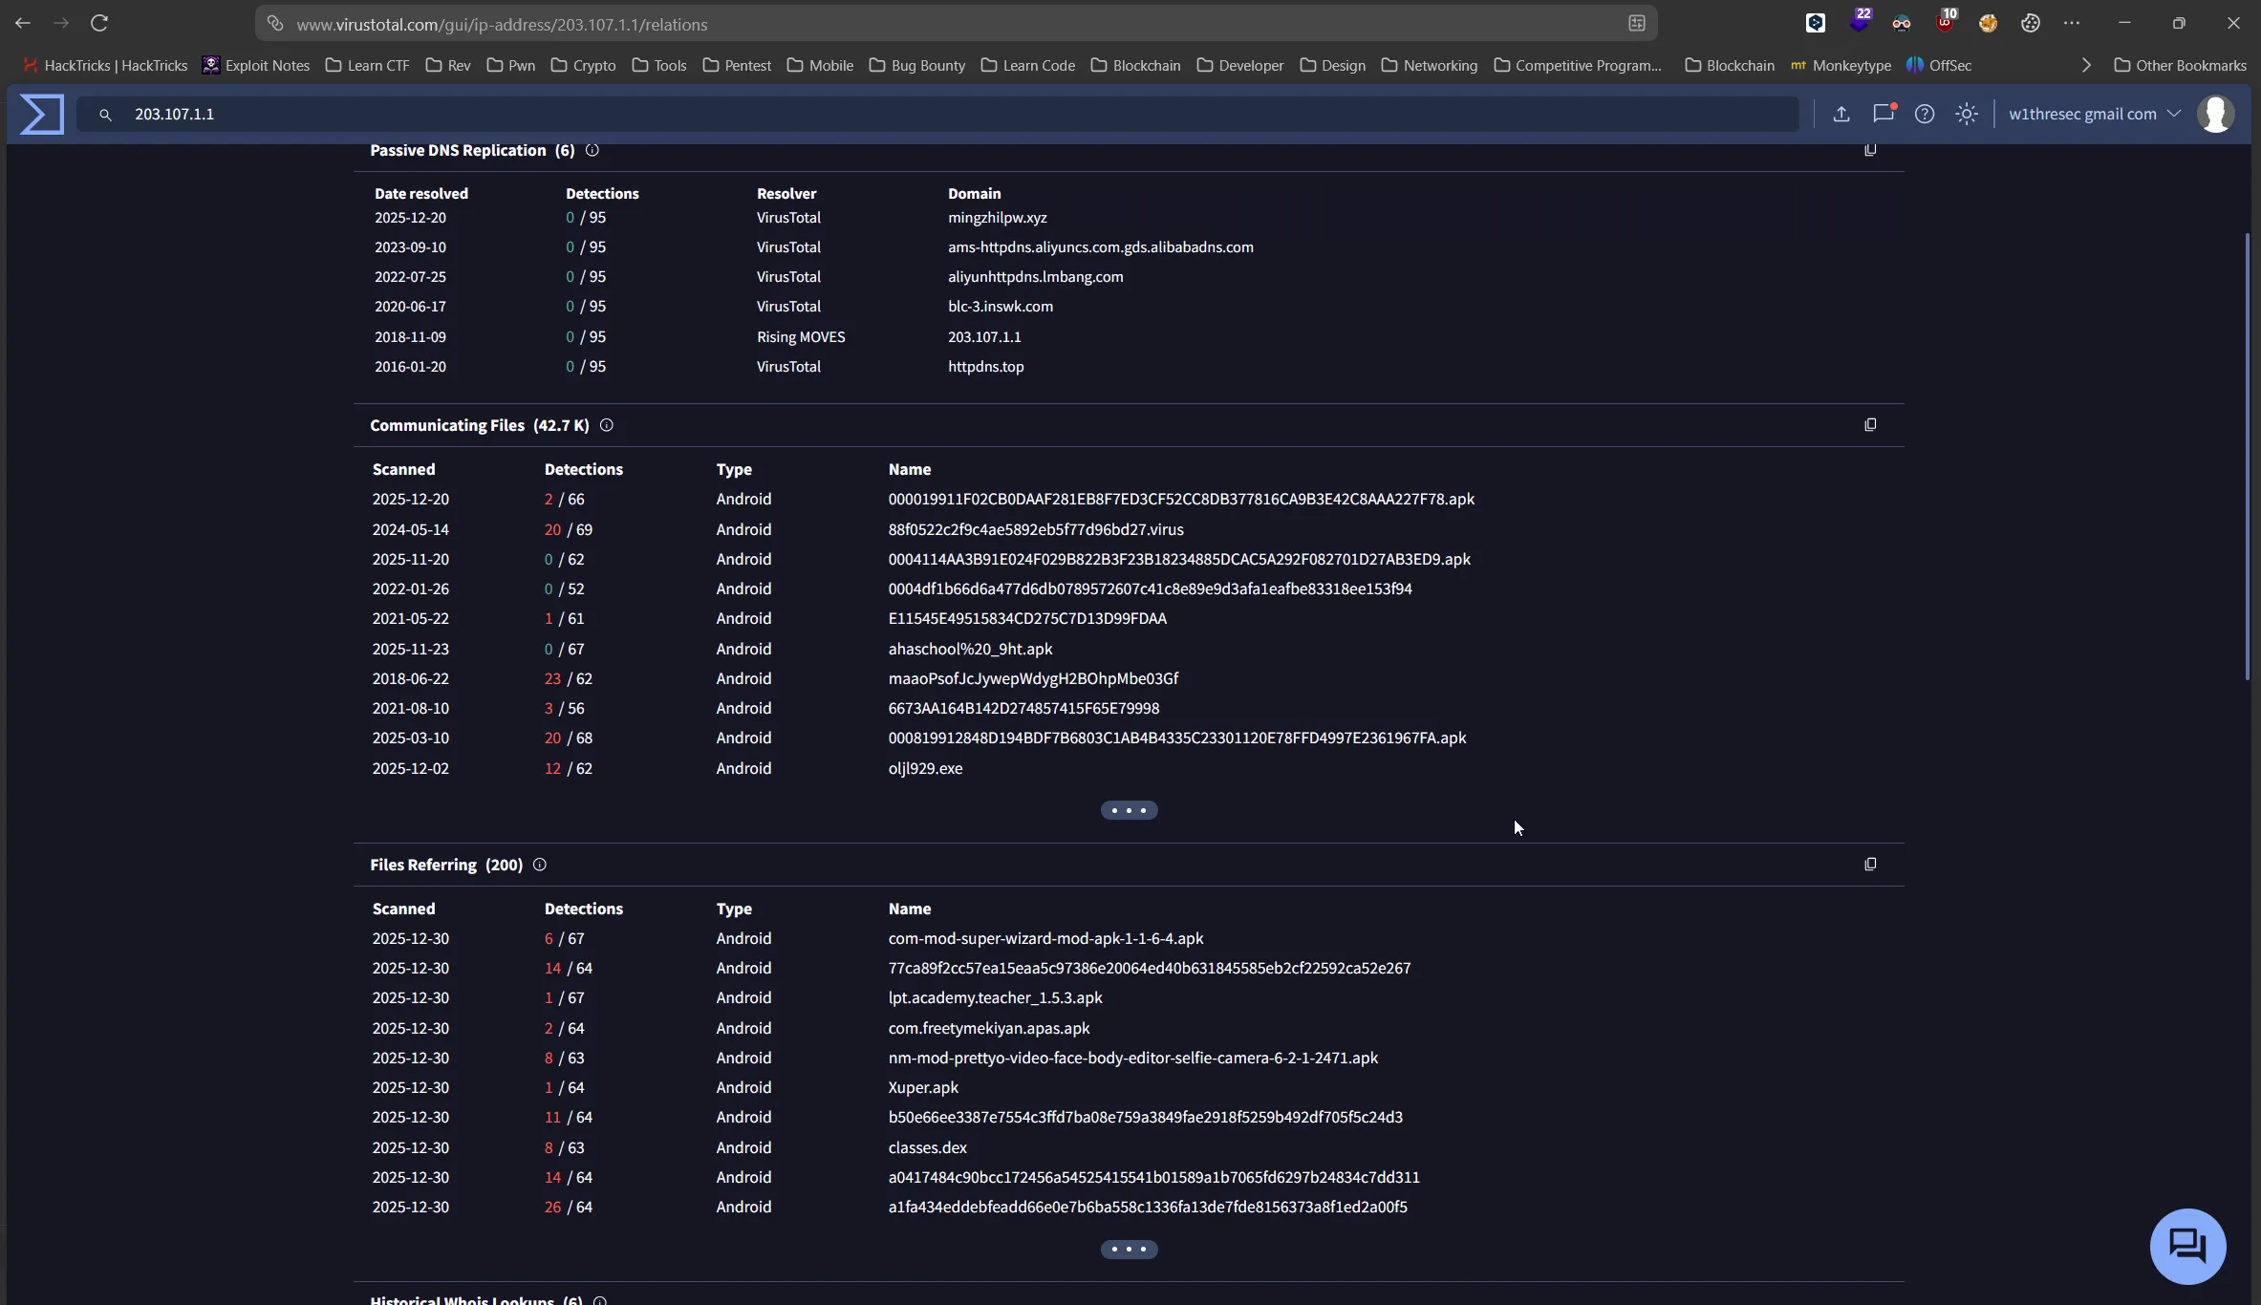Open the floating chat support button

click(2186, 1246)
